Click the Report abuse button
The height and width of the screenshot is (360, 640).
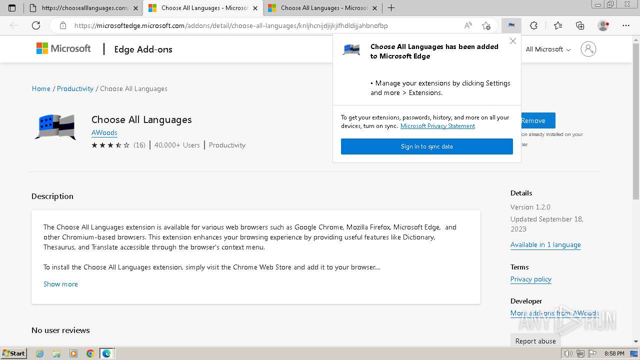pyautogui.click(x=535, y=340)
